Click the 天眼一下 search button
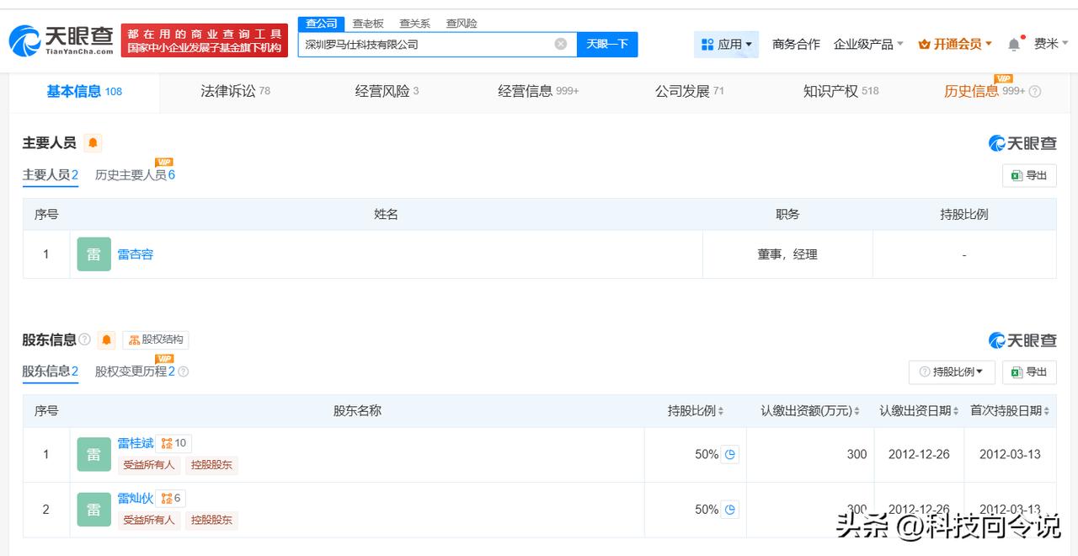 tap(607, 44)
